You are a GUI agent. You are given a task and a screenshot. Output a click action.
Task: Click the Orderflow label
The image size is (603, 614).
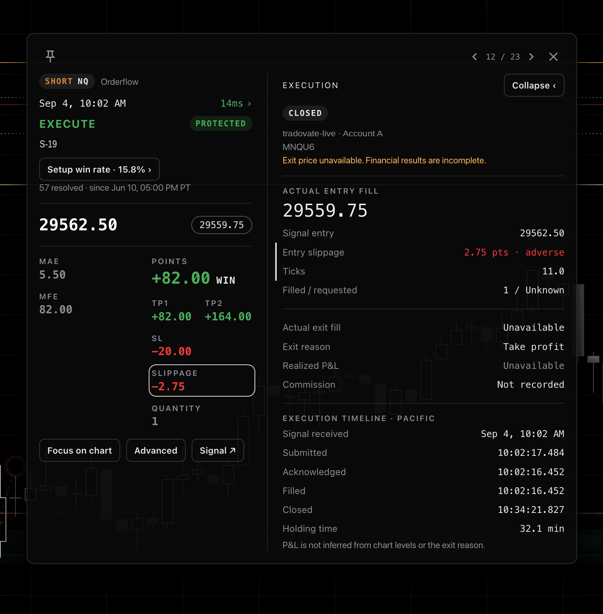[x=119, y=82]
